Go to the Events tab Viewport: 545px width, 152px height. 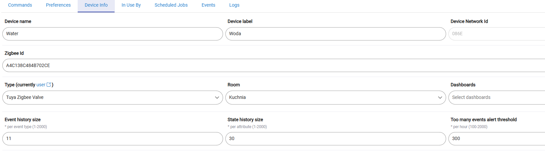pos(208,5)
